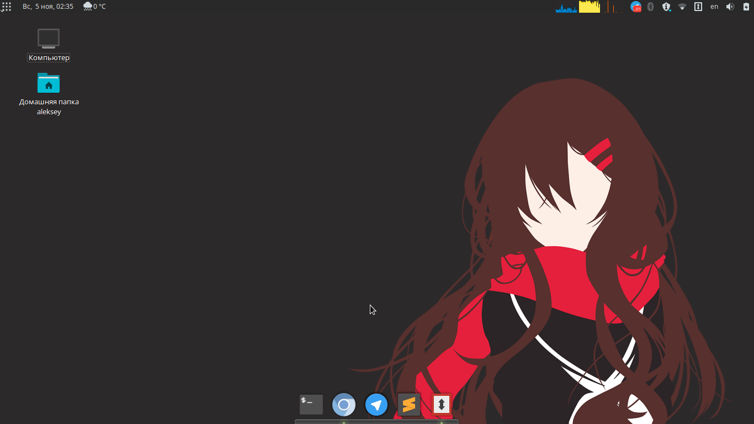
Task: Select the Компьютер desktop icon
Action: [x=49, y=39]
